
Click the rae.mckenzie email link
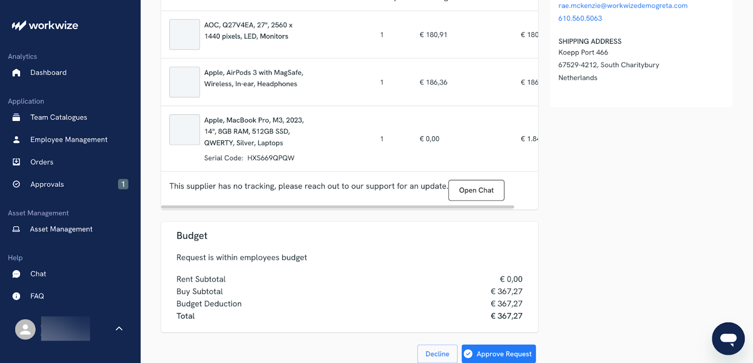click(x=623, y=6)
